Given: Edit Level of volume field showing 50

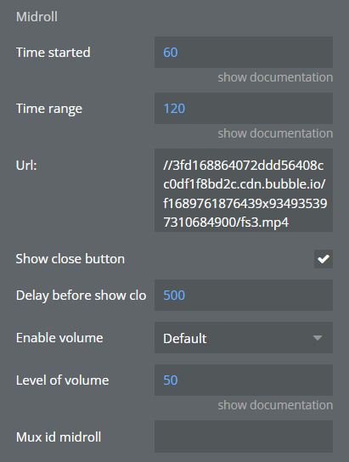Looking at the screenshot, I should pyautogui.click(x=244, y=380).
